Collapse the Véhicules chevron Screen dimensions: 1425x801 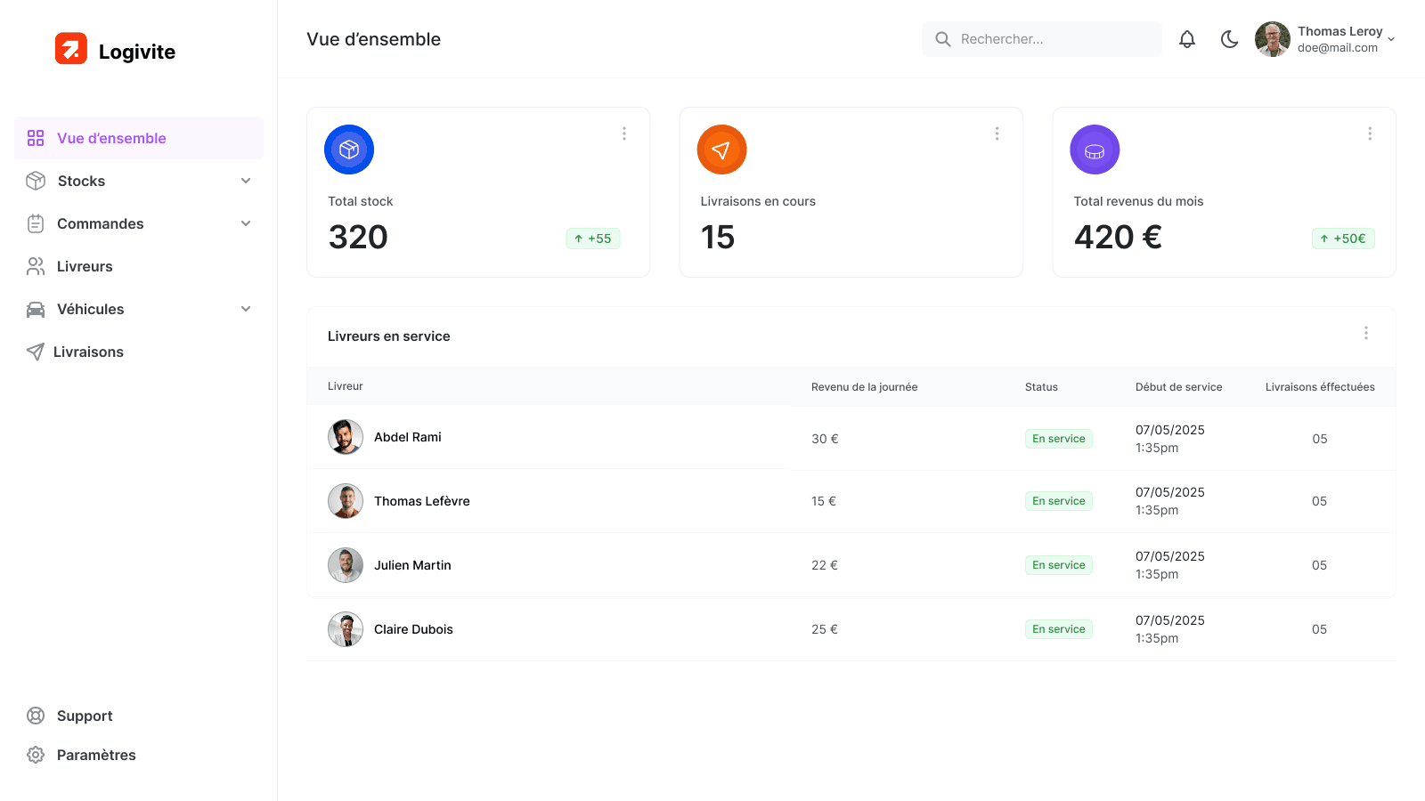coord(246,309)
